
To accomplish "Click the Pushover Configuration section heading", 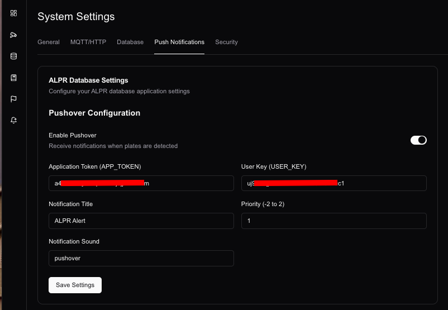I will [94, 113].
